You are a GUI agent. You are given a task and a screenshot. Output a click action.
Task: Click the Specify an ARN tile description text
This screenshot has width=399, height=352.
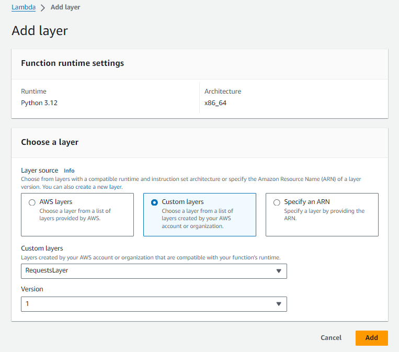click(324, 214)
